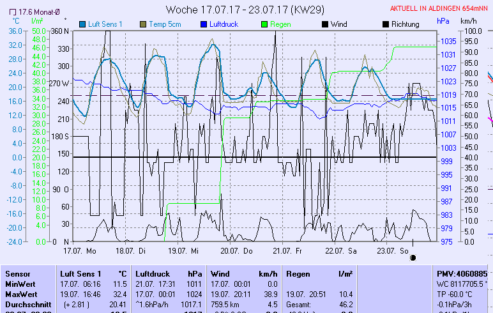The image size is (493, 313).
Task: Click the Sensor row header in table
Action: point(17,273)
